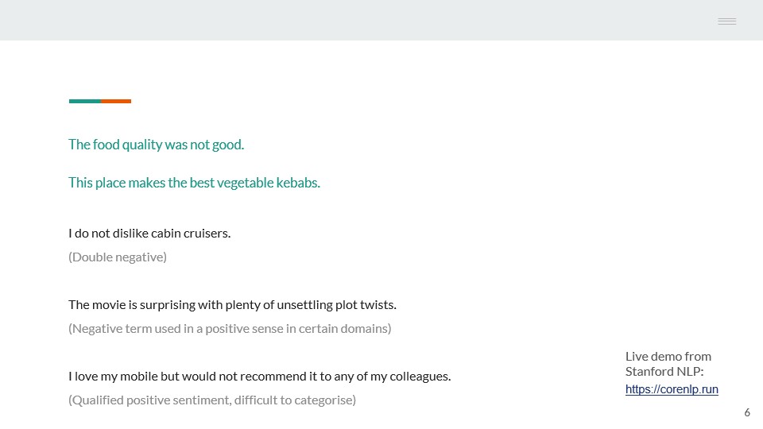Open the https://corenlp.run link
This screenshot has width=763, height=429.
[x=672, y=389]
